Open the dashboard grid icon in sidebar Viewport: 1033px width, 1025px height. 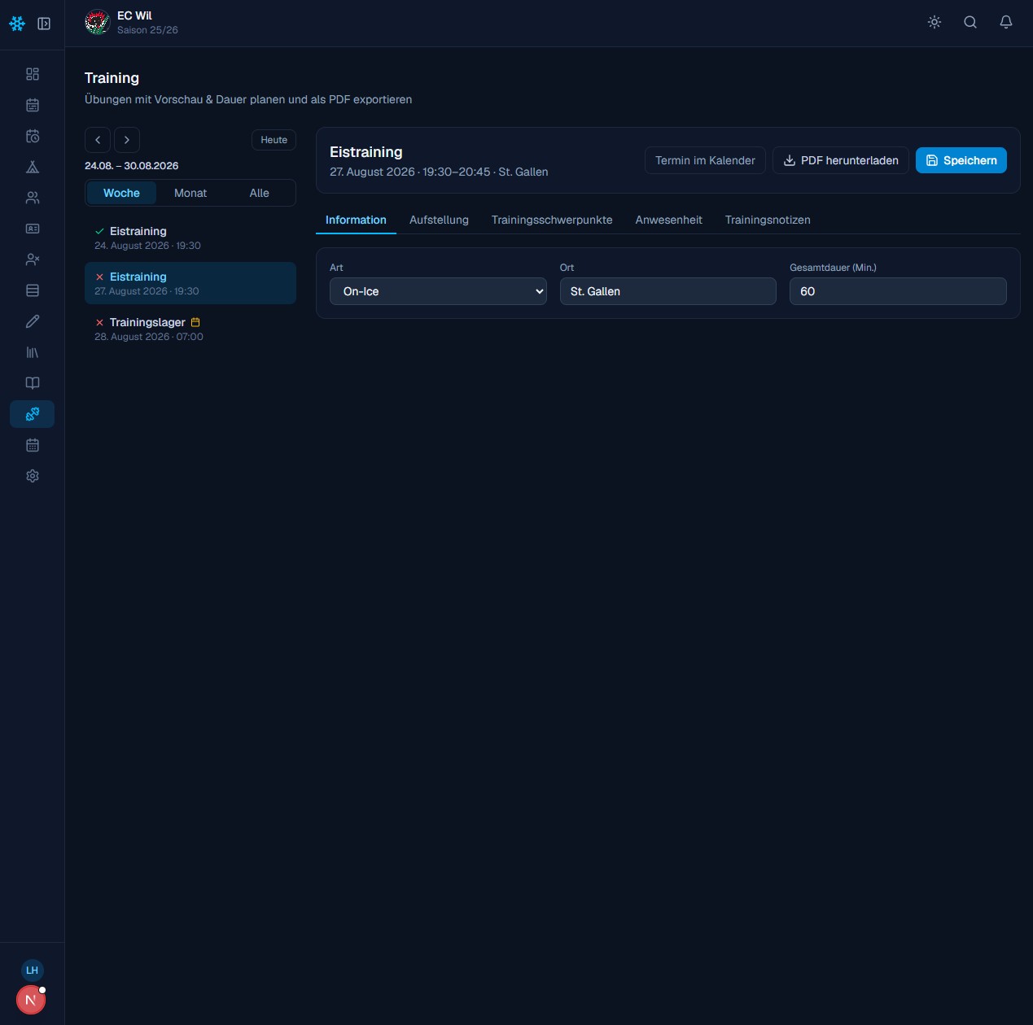click(33, 74)
